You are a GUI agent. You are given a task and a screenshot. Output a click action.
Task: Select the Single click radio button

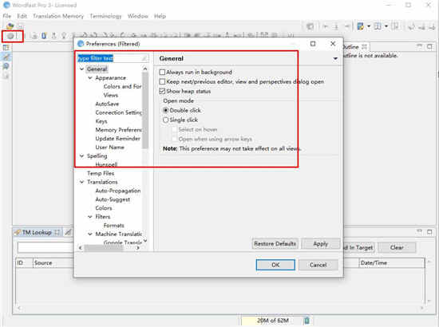165,120
